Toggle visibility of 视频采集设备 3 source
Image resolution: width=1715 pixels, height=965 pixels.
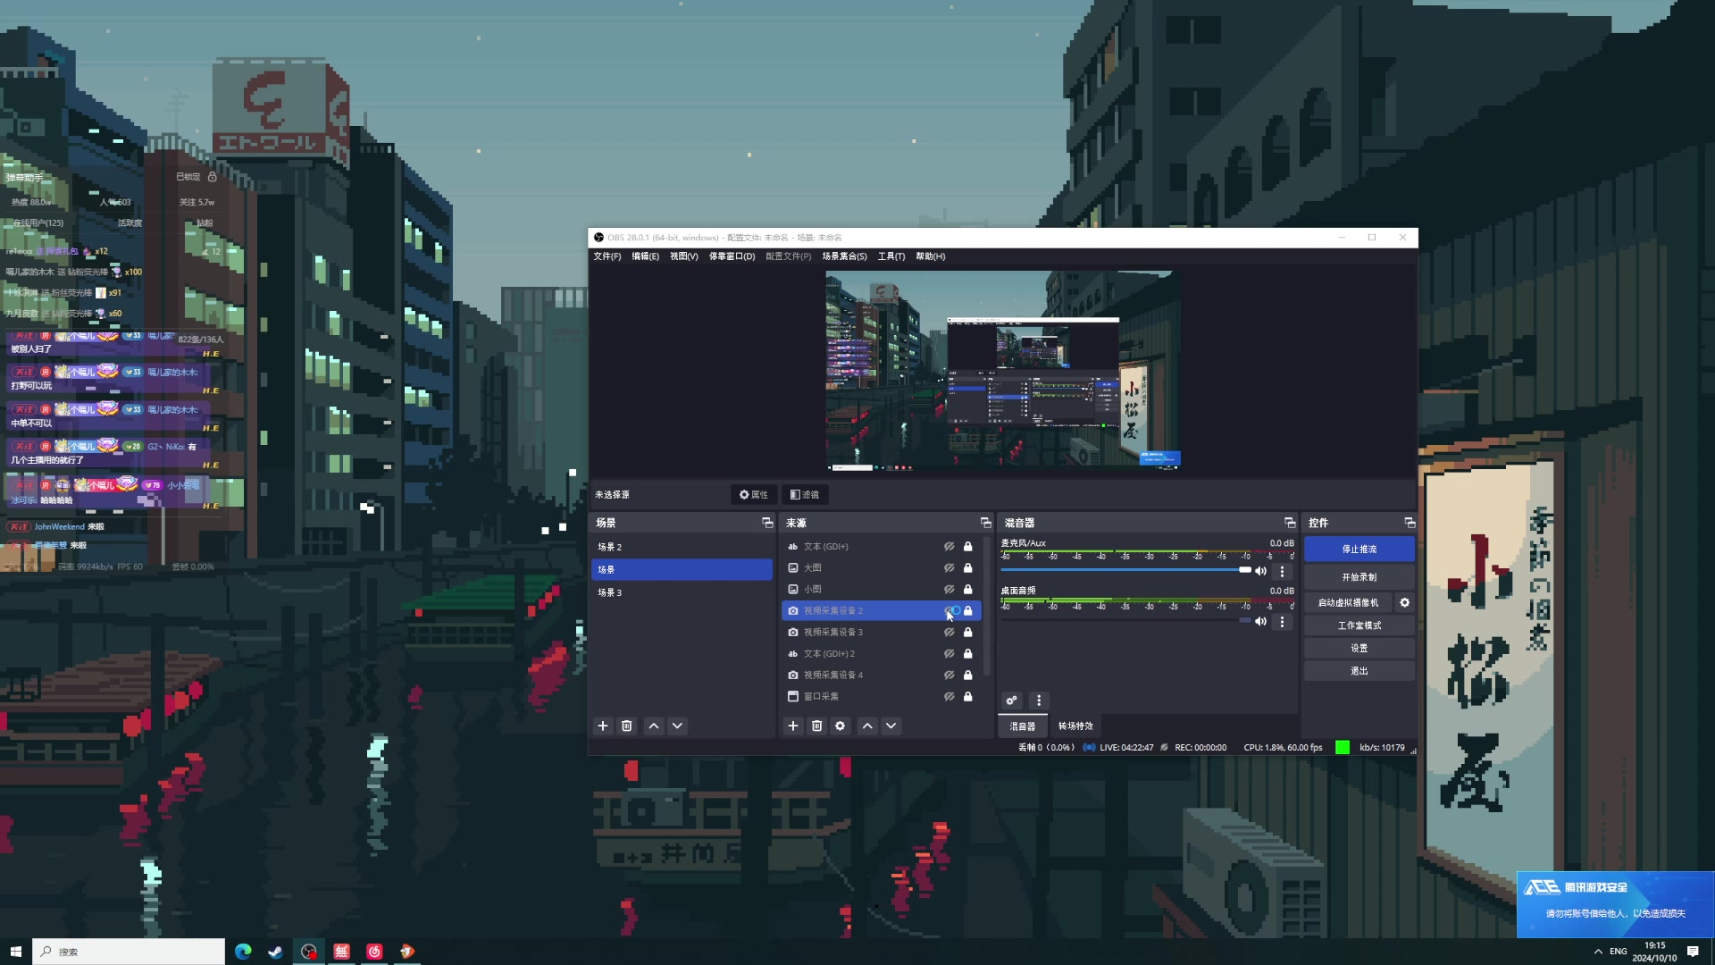(x=950, y=632)
